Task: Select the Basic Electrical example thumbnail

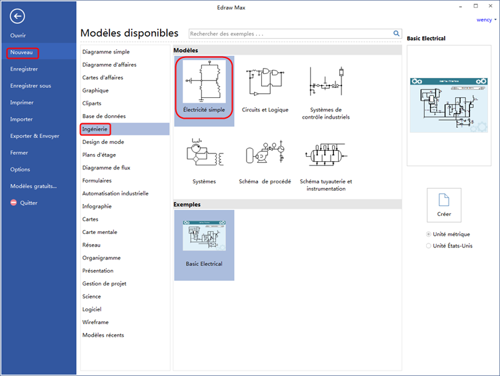Action: click(204, 237)
